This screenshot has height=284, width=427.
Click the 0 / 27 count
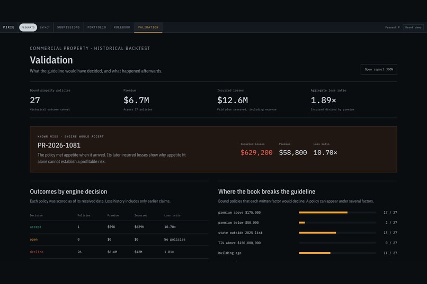click(x=391, y=243)
